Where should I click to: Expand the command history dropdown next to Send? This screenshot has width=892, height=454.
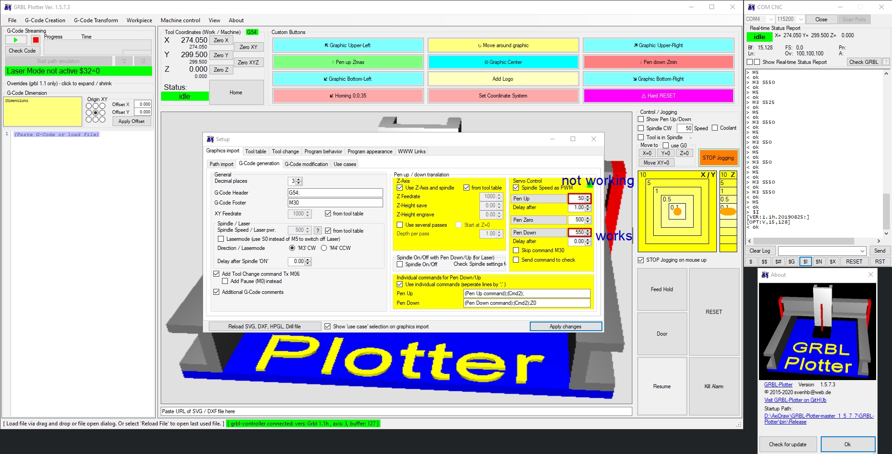862,251
